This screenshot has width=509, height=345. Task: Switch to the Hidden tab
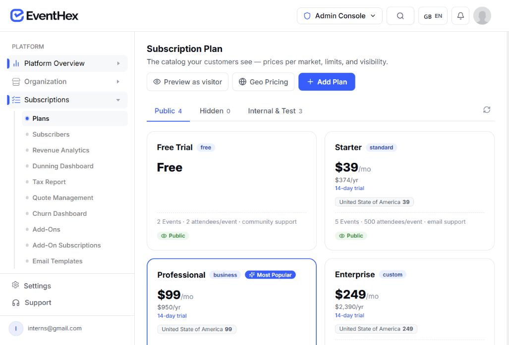pyautogui.click(x=215, y=111)
